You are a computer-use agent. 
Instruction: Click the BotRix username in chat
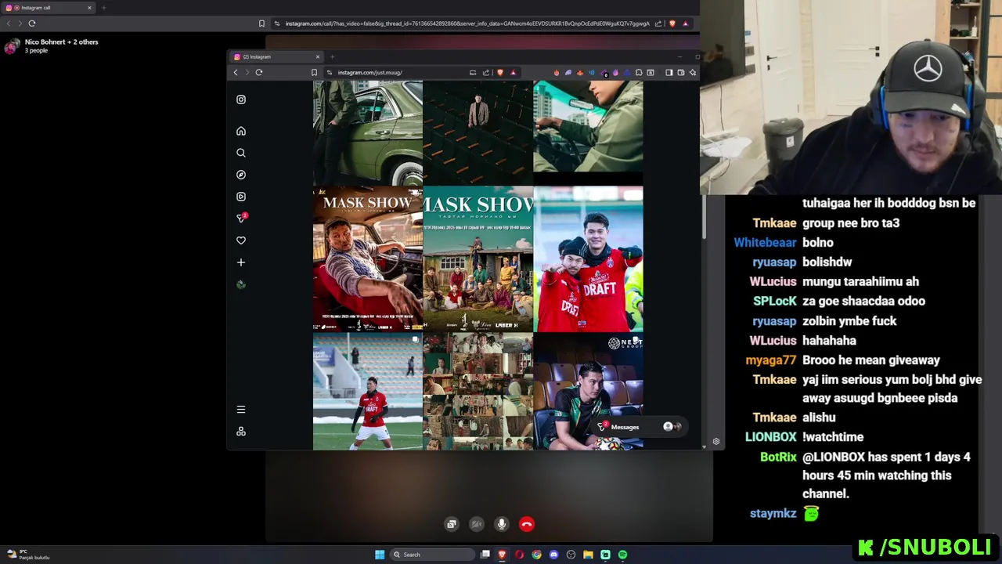click(778, 457)
